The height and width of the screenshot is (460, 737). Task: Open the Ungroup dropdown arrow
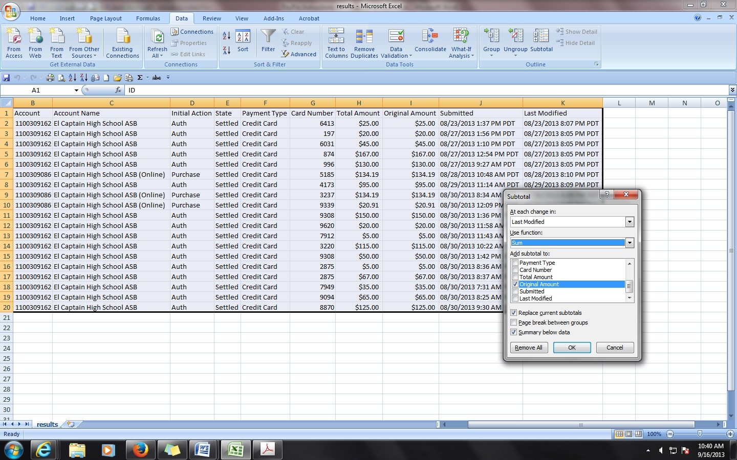[515, 55]
